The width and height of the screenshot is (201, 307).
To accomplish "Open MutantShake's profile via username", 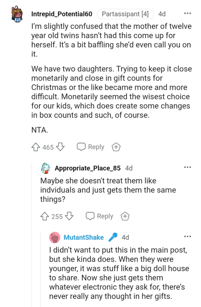I will pyautogui.click(x=84, y=237).
